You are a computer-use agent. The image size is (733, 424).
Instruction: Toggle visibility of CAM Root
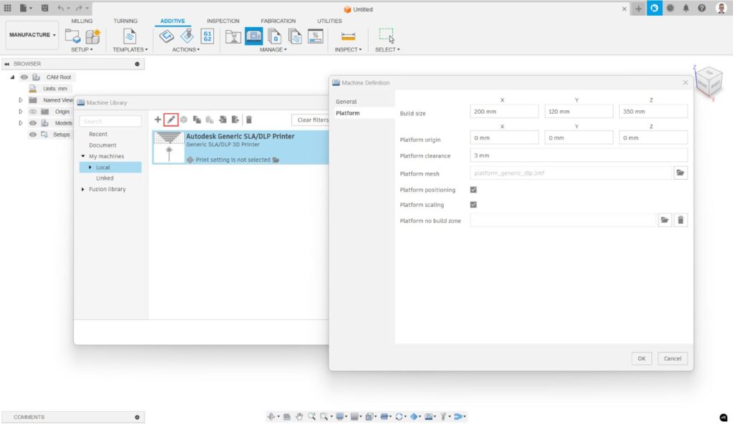pyautogui.click(x=24, y=77)
